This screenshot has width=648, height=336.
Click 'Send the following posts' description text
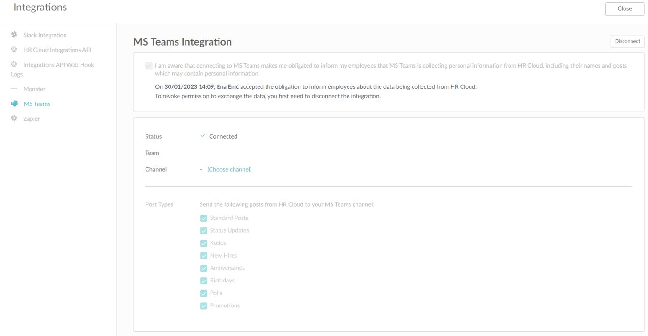[287, 204]
